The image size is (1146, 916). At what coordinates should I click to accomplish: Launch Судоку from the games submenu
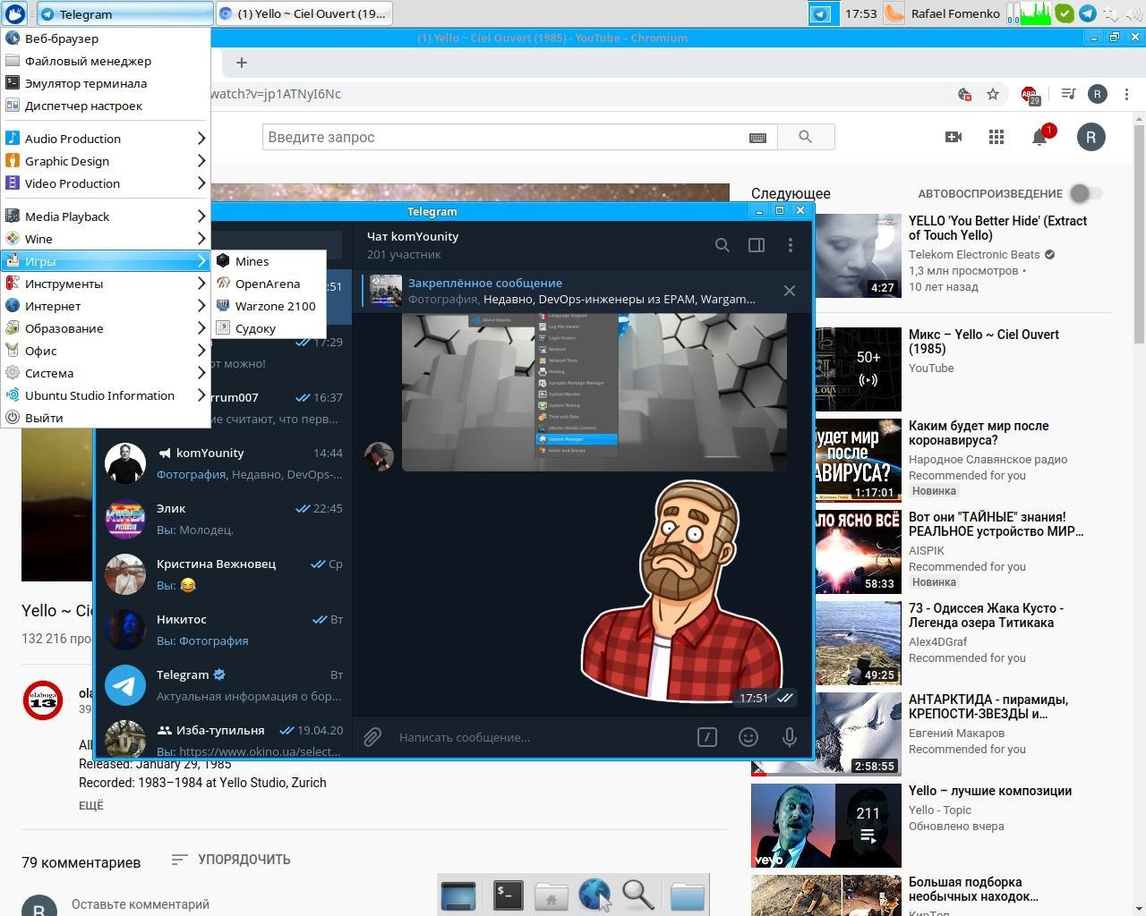[x=269, y=328]
